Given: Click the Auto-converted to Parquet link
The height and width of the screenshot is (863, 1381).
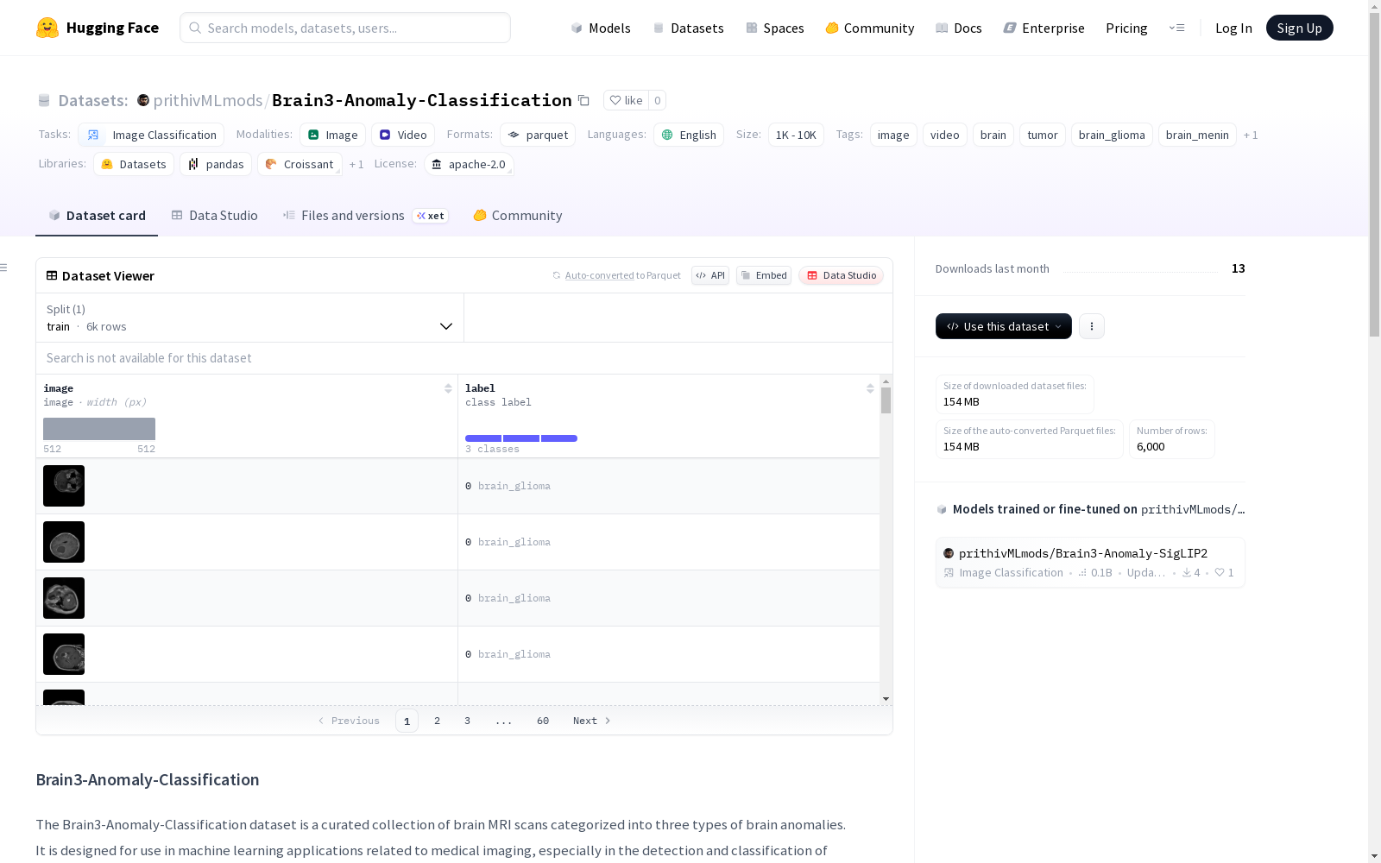Looking at the screenshot, I should click(x=622, y=275).
